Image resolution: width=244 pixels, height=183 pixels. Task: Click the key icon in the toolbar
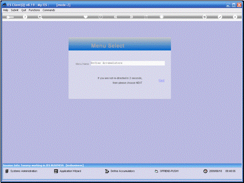coord(10,17)
